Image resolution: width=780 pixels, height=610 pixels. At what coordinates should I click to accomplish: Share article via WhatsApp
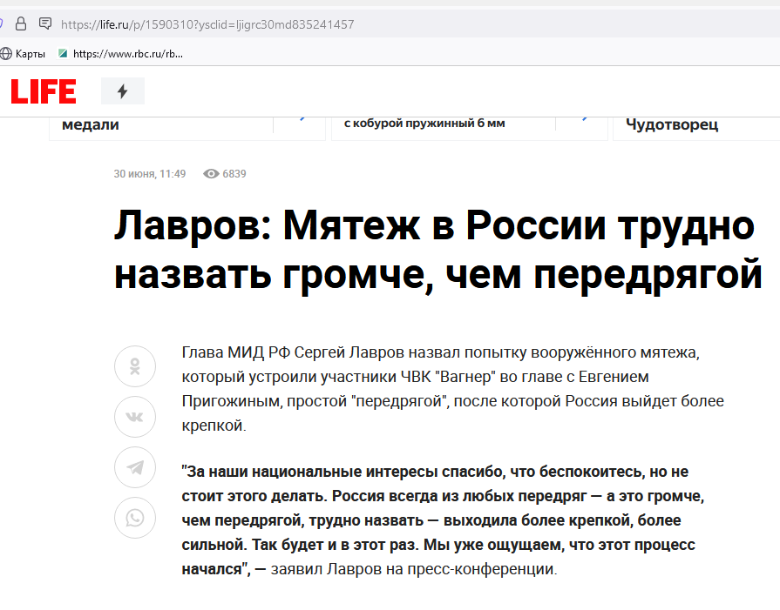[x=135, y=518]
